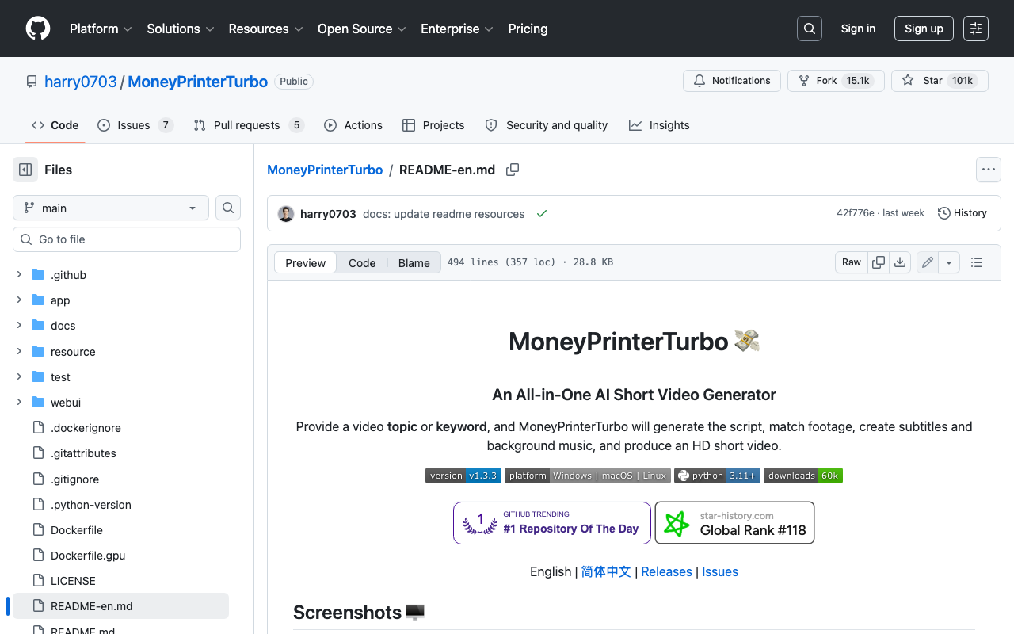The height and width of the screenshot is (634, 1014).
Task: Open the Releases link in the README
Action: pos(666,571)
